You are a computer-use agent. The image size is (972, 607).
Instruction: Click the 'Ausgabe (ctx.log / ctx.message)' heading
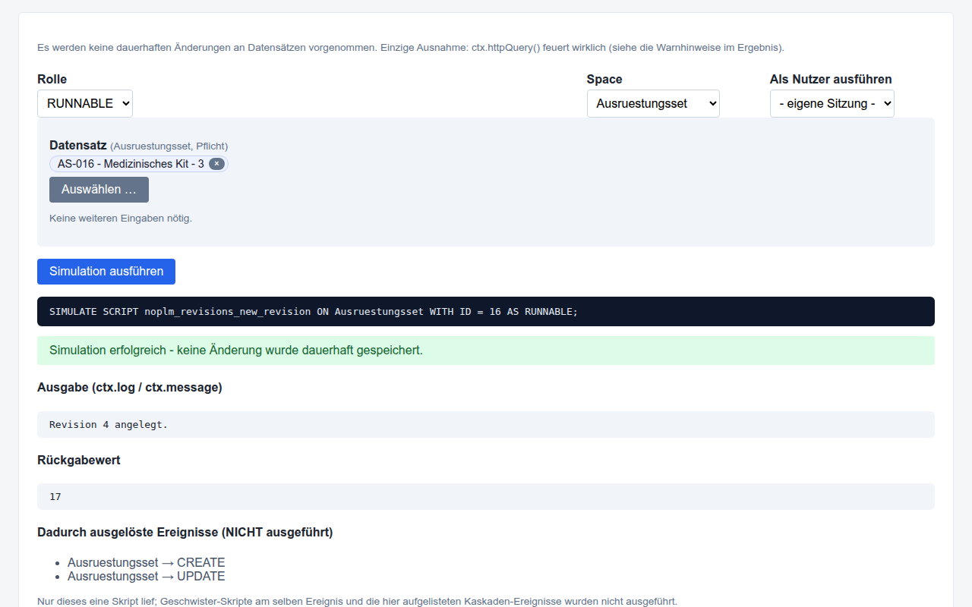coord(130,388)
